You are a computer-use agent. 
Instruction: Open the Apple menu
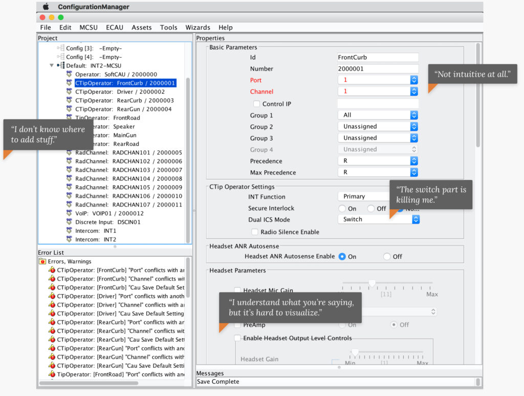[46, 6]
